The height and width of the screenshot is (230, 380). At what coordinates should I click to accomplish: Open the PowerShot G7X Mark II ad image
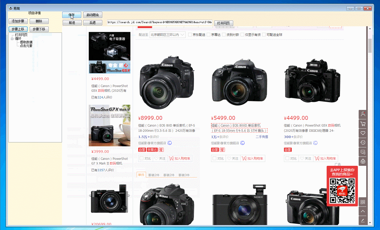[110, 126]
